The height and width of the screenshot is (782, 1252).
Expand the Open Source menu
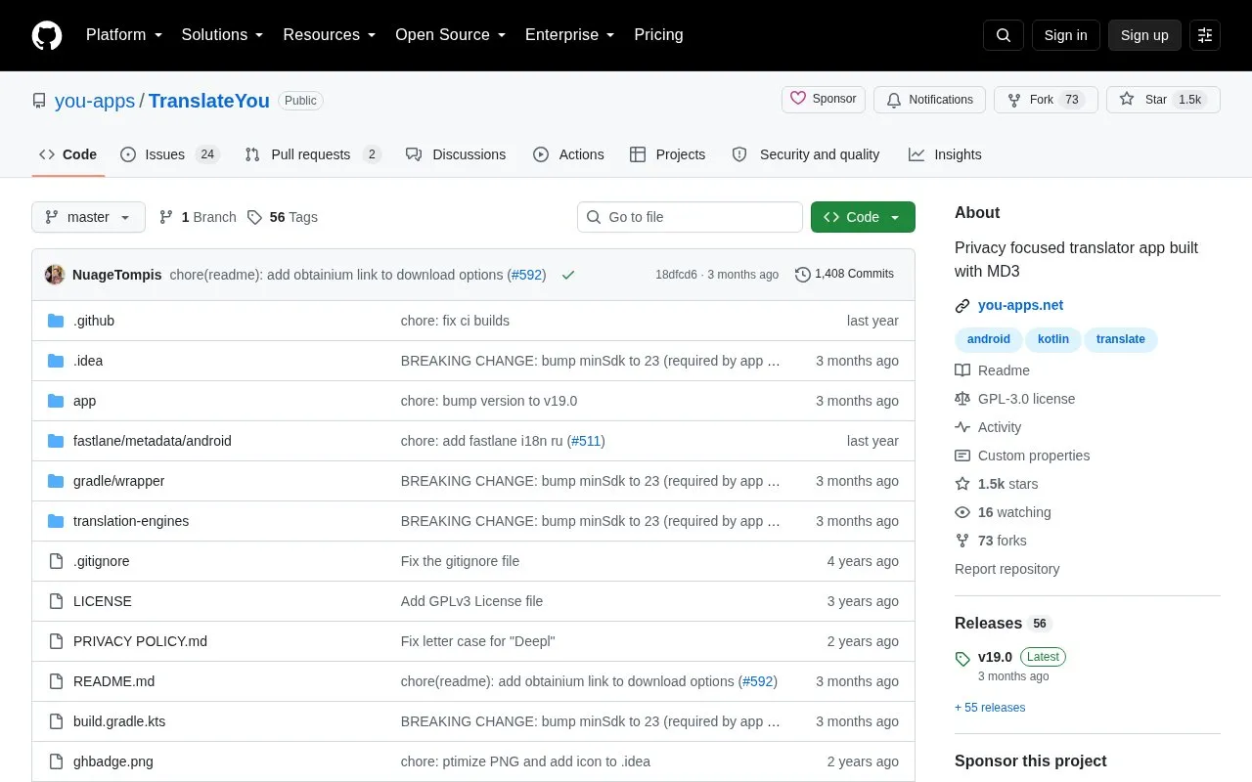pyautogui.click(x=451, y=35)
